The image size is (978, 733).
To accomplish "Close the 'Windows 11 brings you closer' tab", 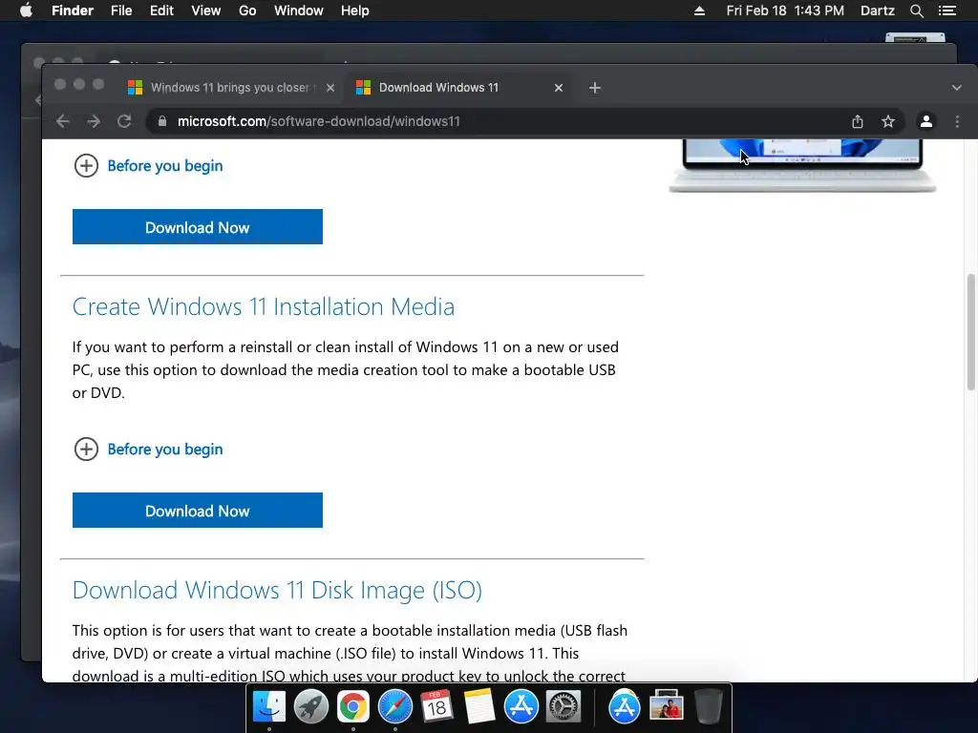I will (x=330, y=88).
